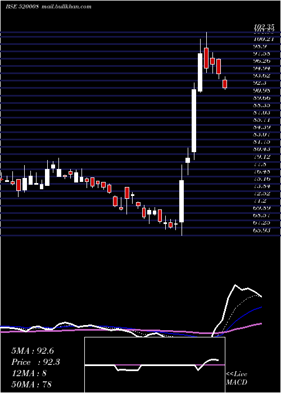
Task: Select the 67.25 price axis label
Action: [x=263, y=222]
